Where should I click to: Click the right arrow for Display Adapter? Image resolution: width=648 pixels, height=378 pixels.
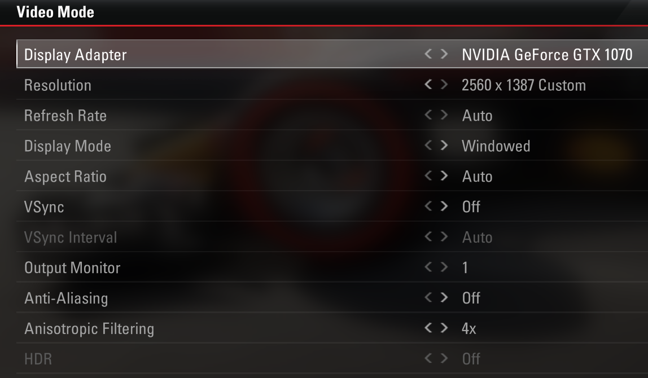click(x=444, y=54)
